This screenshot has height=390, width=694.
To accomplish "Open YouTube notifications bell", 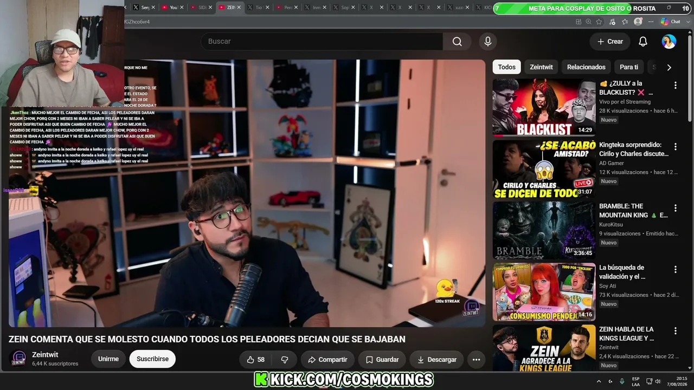I will (643, 42).
